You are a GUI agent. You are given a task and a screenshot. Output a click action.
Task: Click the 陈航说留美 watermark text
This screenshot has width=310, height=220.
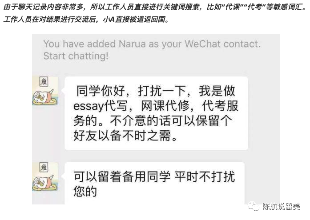[282, 207]
